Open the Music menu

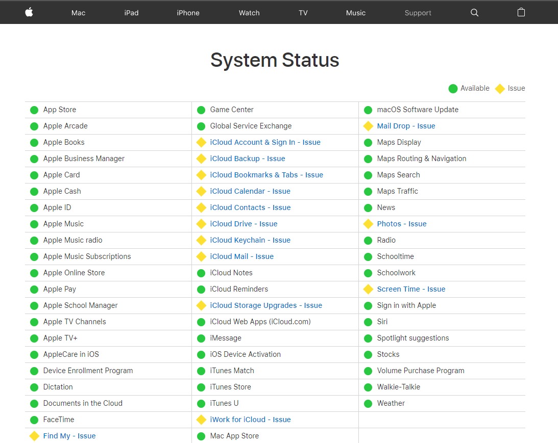[355, 13]
